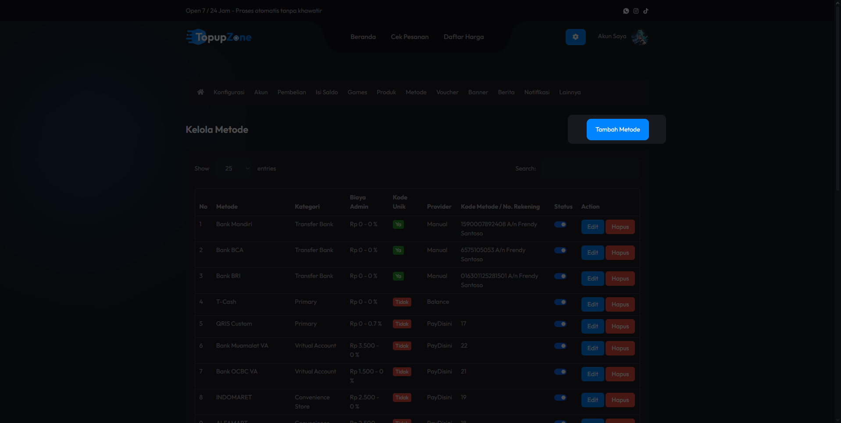Open Metode admin menu
Screen dimensions: 841x423
click(416, 92)
